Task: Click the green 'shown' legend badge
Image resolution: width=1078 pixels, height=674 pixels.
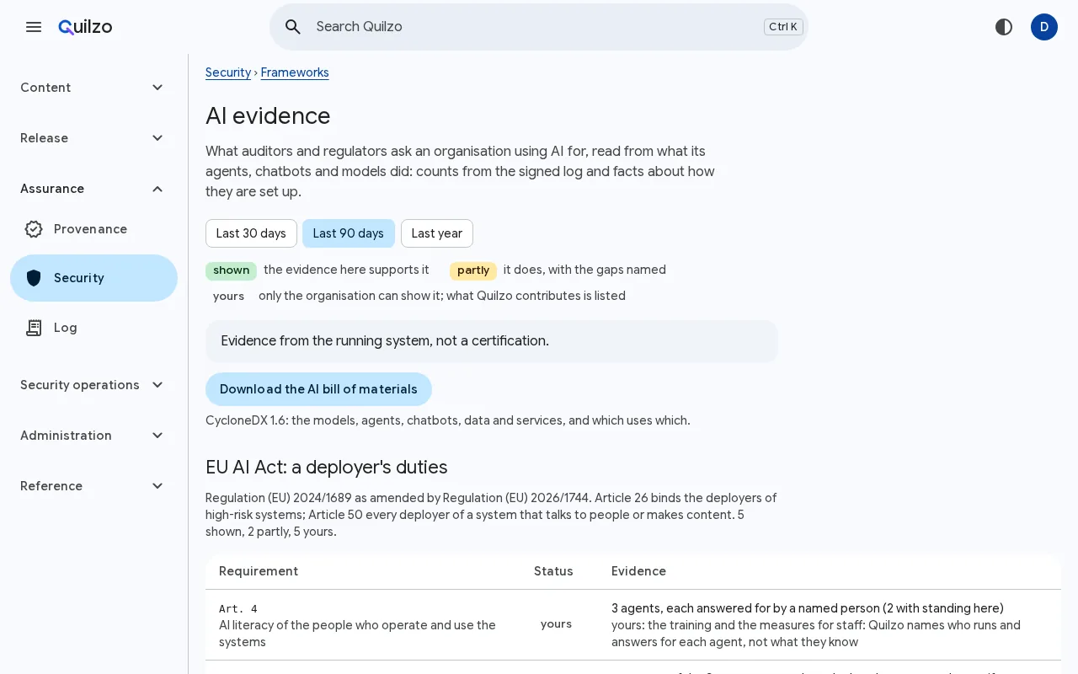Action: pos(231,270)
